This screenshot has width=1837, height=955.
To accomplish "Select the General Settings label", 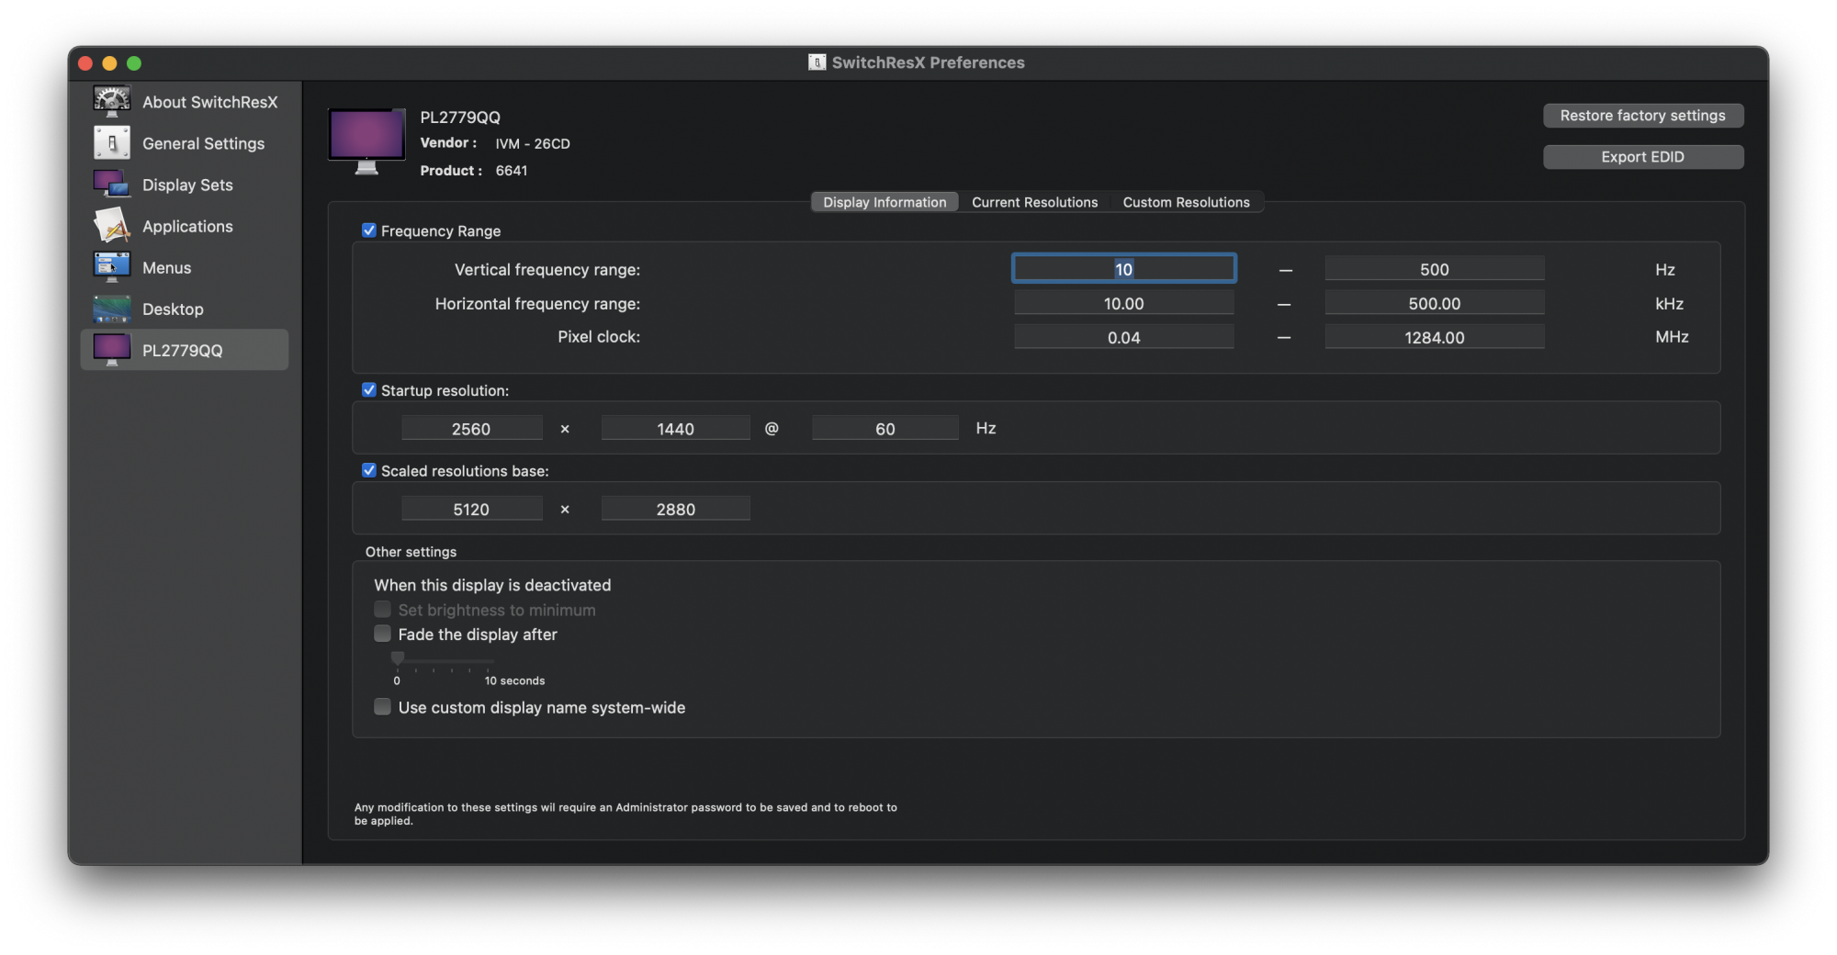I will pyautogui.click(x=203, y=143).
